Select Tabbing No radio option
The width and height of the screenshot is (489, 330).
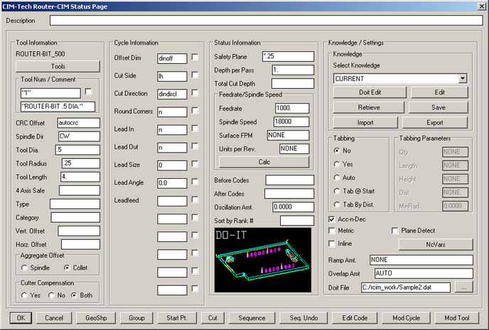pos(336,150)
